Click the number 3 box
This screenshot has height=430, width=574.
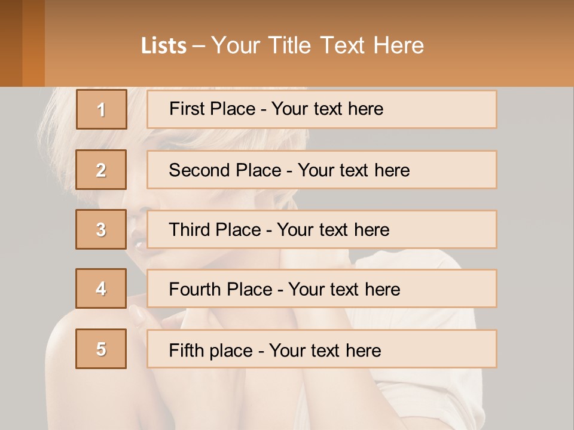click(101, 229)
